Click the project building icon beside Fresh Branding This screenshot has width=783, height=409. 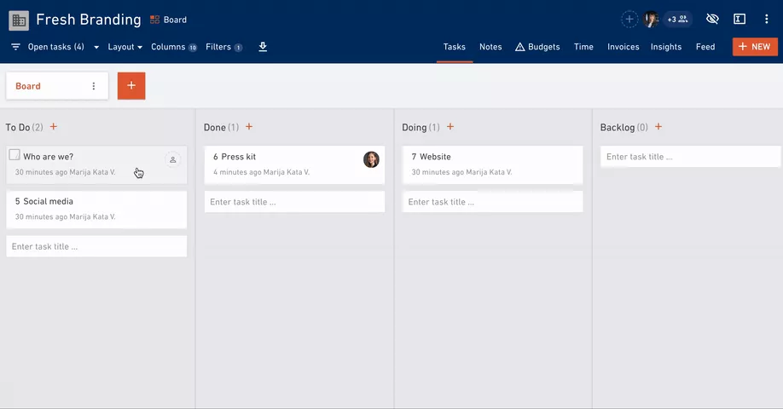click(19, 20)
